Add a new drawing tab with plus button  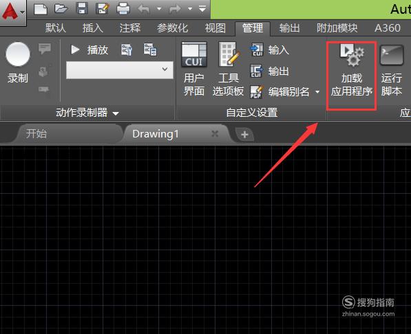[x=244, y=135]
